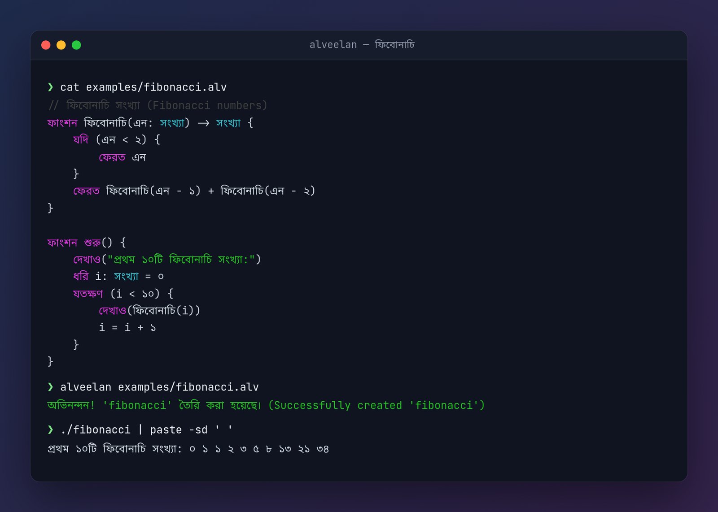Click the increment line 'i = i + ১'

click(x=127, y=328)
